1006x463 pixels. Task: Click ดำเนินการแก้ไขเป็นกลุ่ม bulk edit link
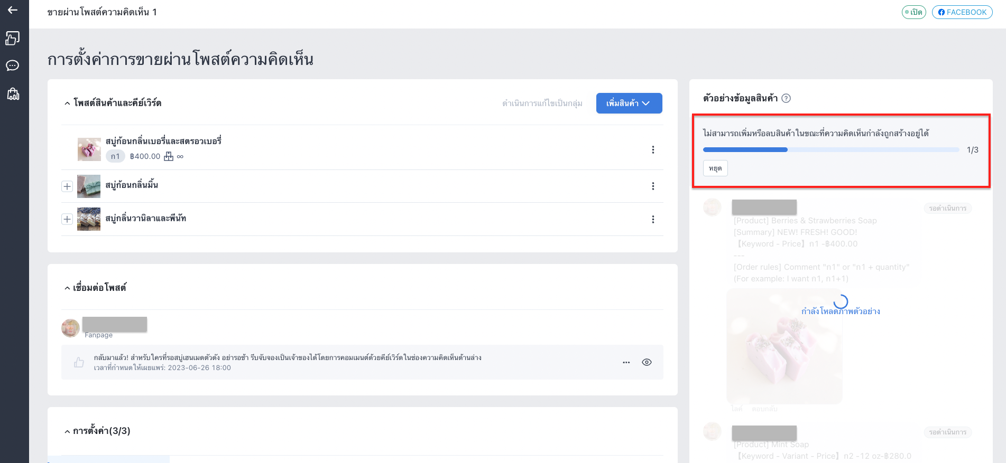click(542, 103)
